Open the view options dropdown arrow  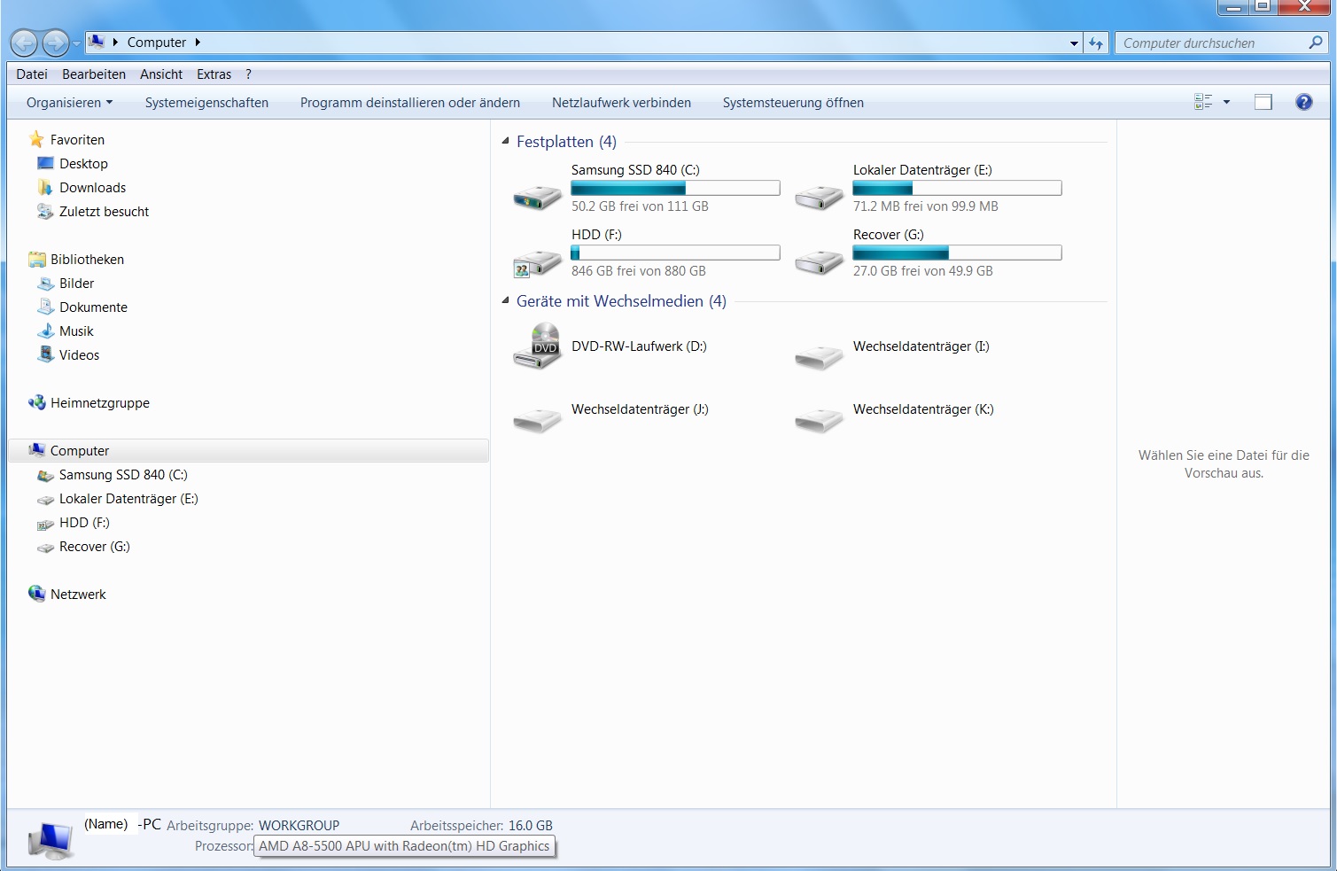pyautogui.click(x=1226, y=102)
